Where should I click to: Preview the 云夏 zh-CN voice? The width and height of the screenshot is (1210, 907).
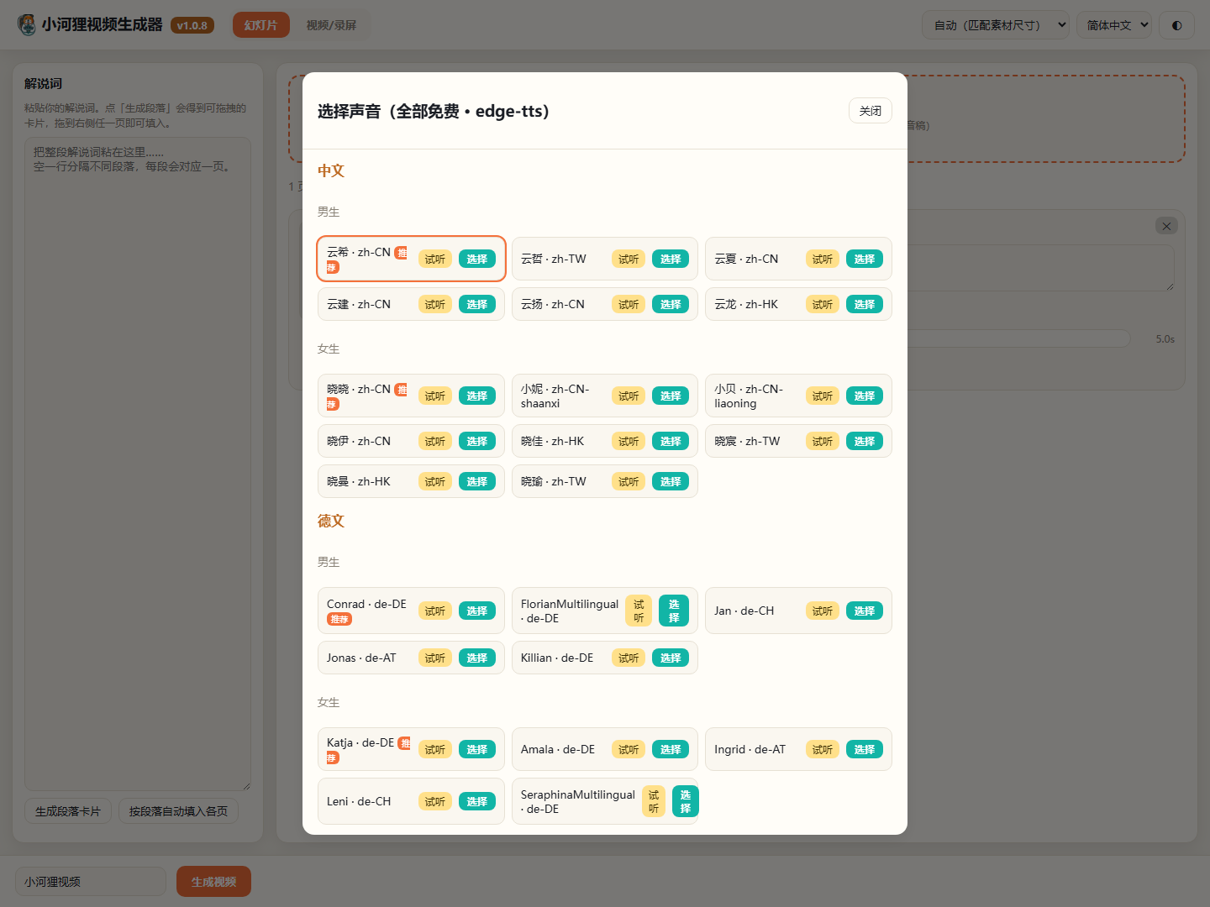point(823,260)
